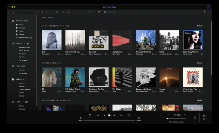The height and width of the screenshot is (133, 219).
Task: Open the output processing dropdown
Action: (x=205, y=119)
